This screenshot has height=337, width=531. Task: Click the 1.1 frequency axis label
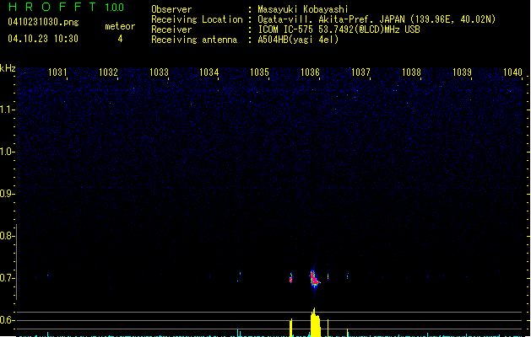[x=7, y=110]
